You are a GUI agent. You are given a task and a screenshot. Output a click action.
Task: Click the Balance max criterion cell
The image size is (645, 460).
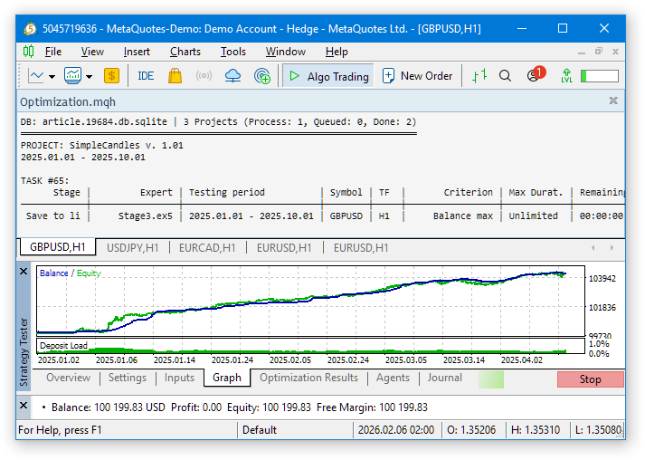pyautogui.click(x=463, y=216)
